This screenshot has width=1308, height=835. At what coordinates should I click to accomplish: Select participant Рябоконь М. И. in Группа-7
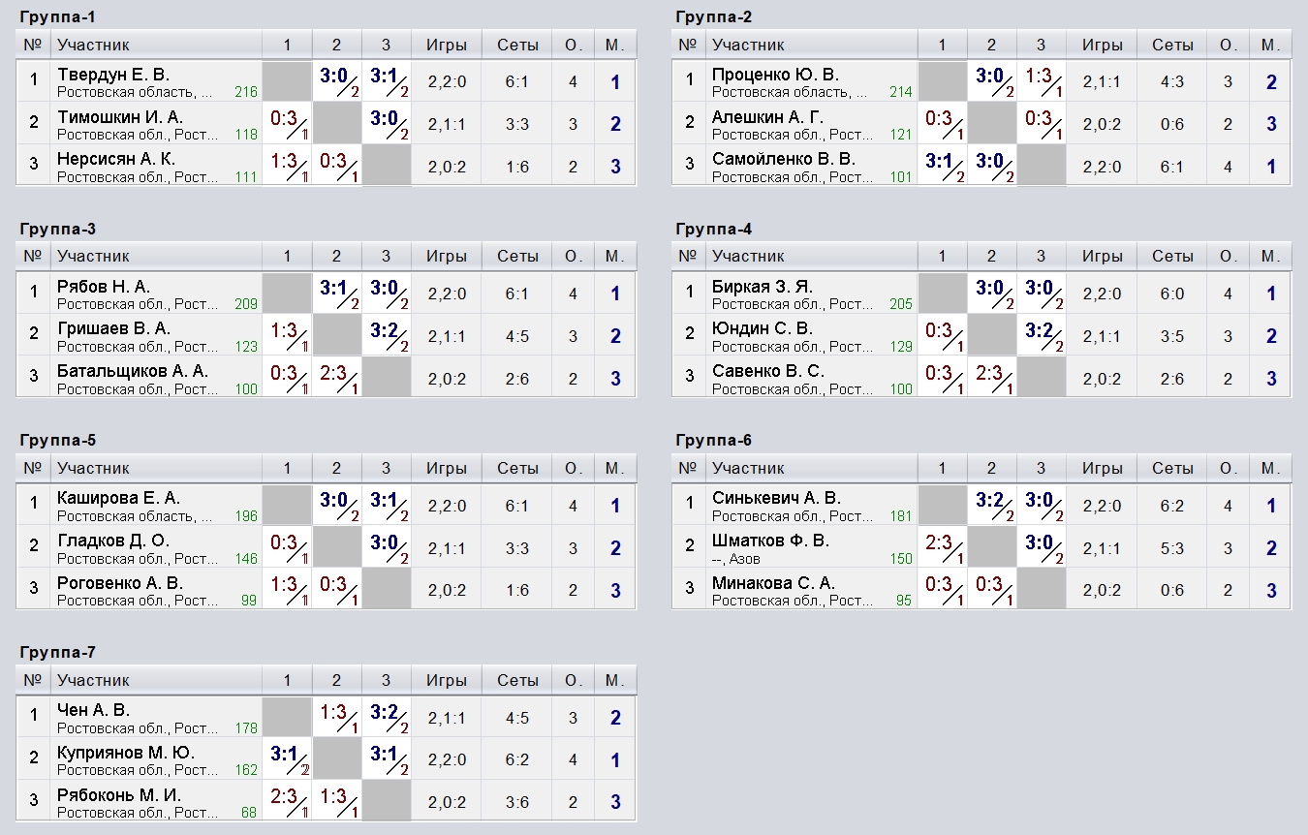[119, 795]
